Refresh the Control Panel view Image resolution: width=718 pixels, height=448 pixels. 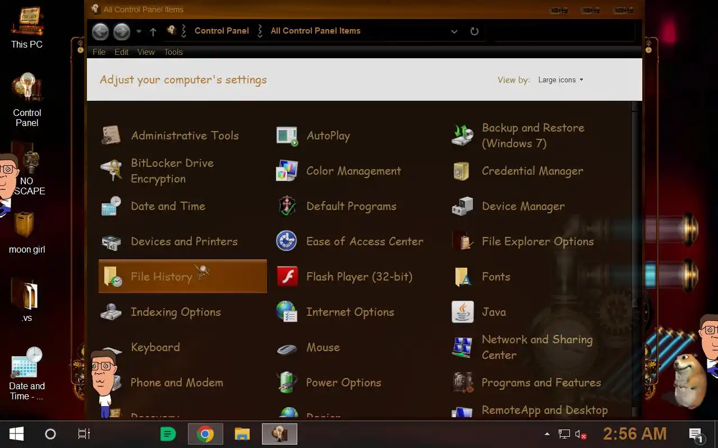click(x=475, y=31)
